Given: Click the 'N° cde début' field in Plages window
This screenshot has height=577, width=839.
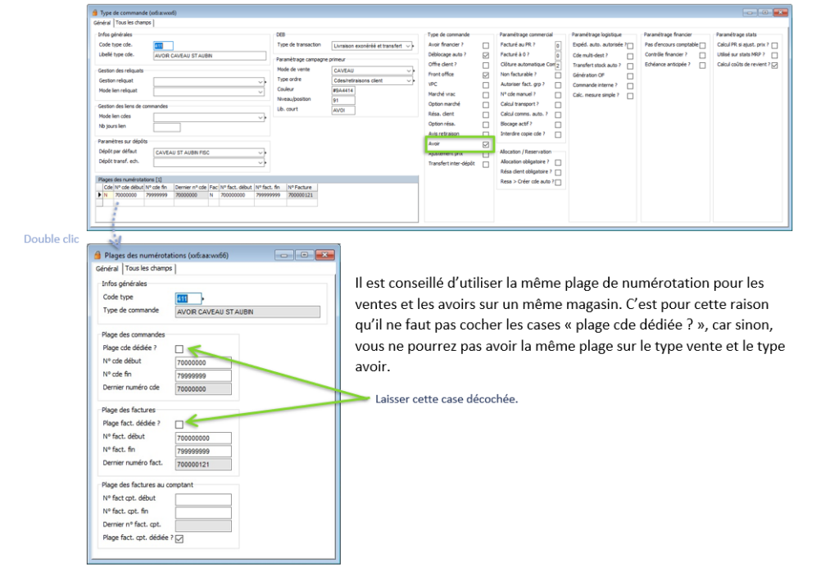Looking at the screenshot, I should tap(203, 361).
